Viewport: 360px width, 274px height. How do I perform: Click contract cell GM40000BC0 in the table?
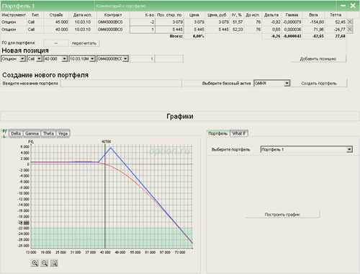[110, 30]
